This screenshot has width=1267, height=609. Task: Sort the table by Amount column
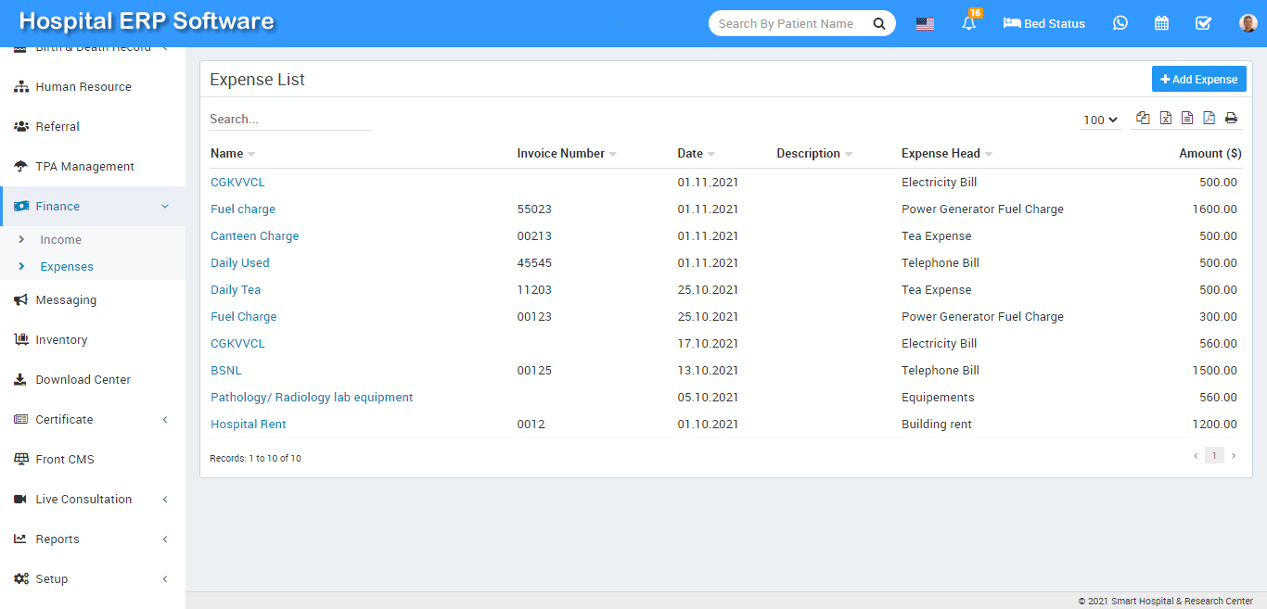point(1209,153)
